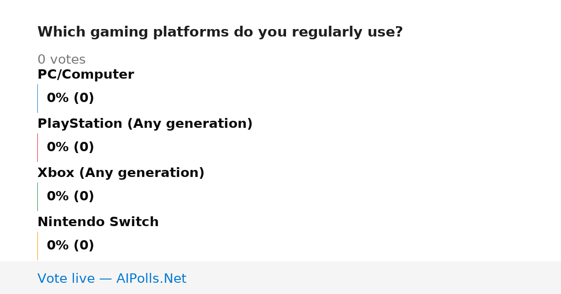Click the 0% (0) result under PC/Computer
Viewport: 561px width, 294px height.
[x=71, y=98]
